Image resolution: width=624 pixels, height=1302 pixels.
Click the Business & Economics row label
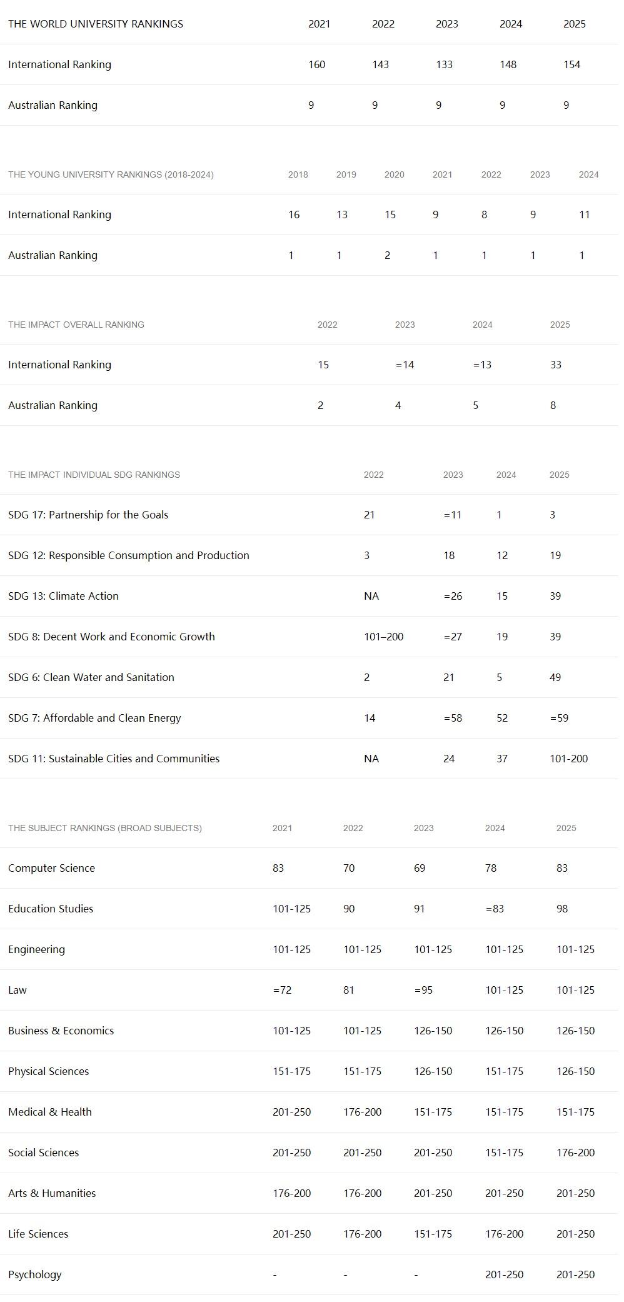[x=61, y=1031]
